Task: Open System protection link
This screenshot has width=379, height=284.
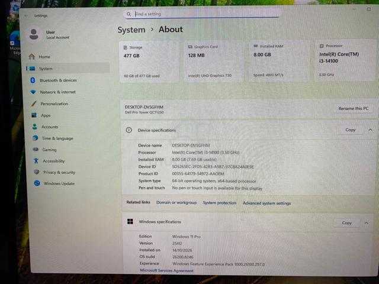Action: click(x=220, y=203)
